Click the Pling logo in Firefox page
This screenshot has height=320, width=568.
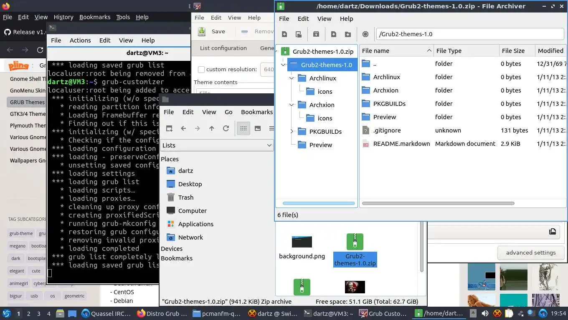click(x=19, y=65)
